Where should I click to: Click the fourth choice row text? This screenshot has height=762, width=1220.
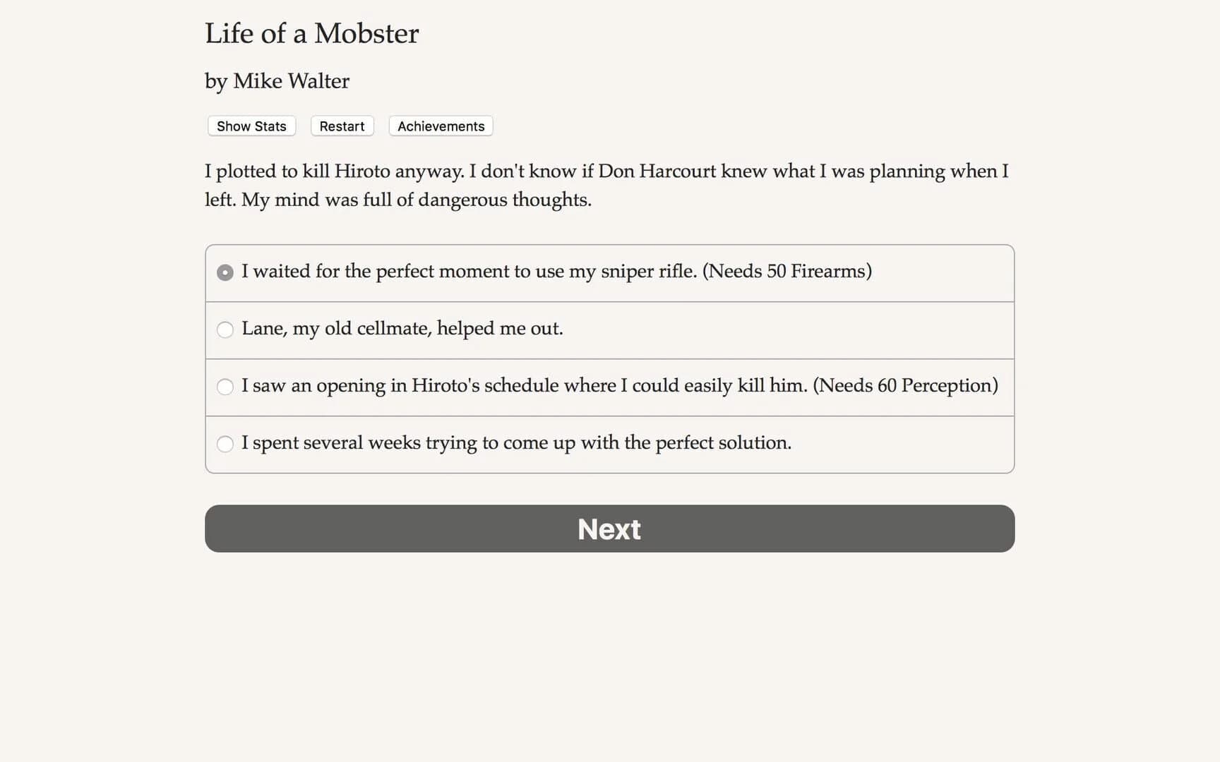click(516, 443)
